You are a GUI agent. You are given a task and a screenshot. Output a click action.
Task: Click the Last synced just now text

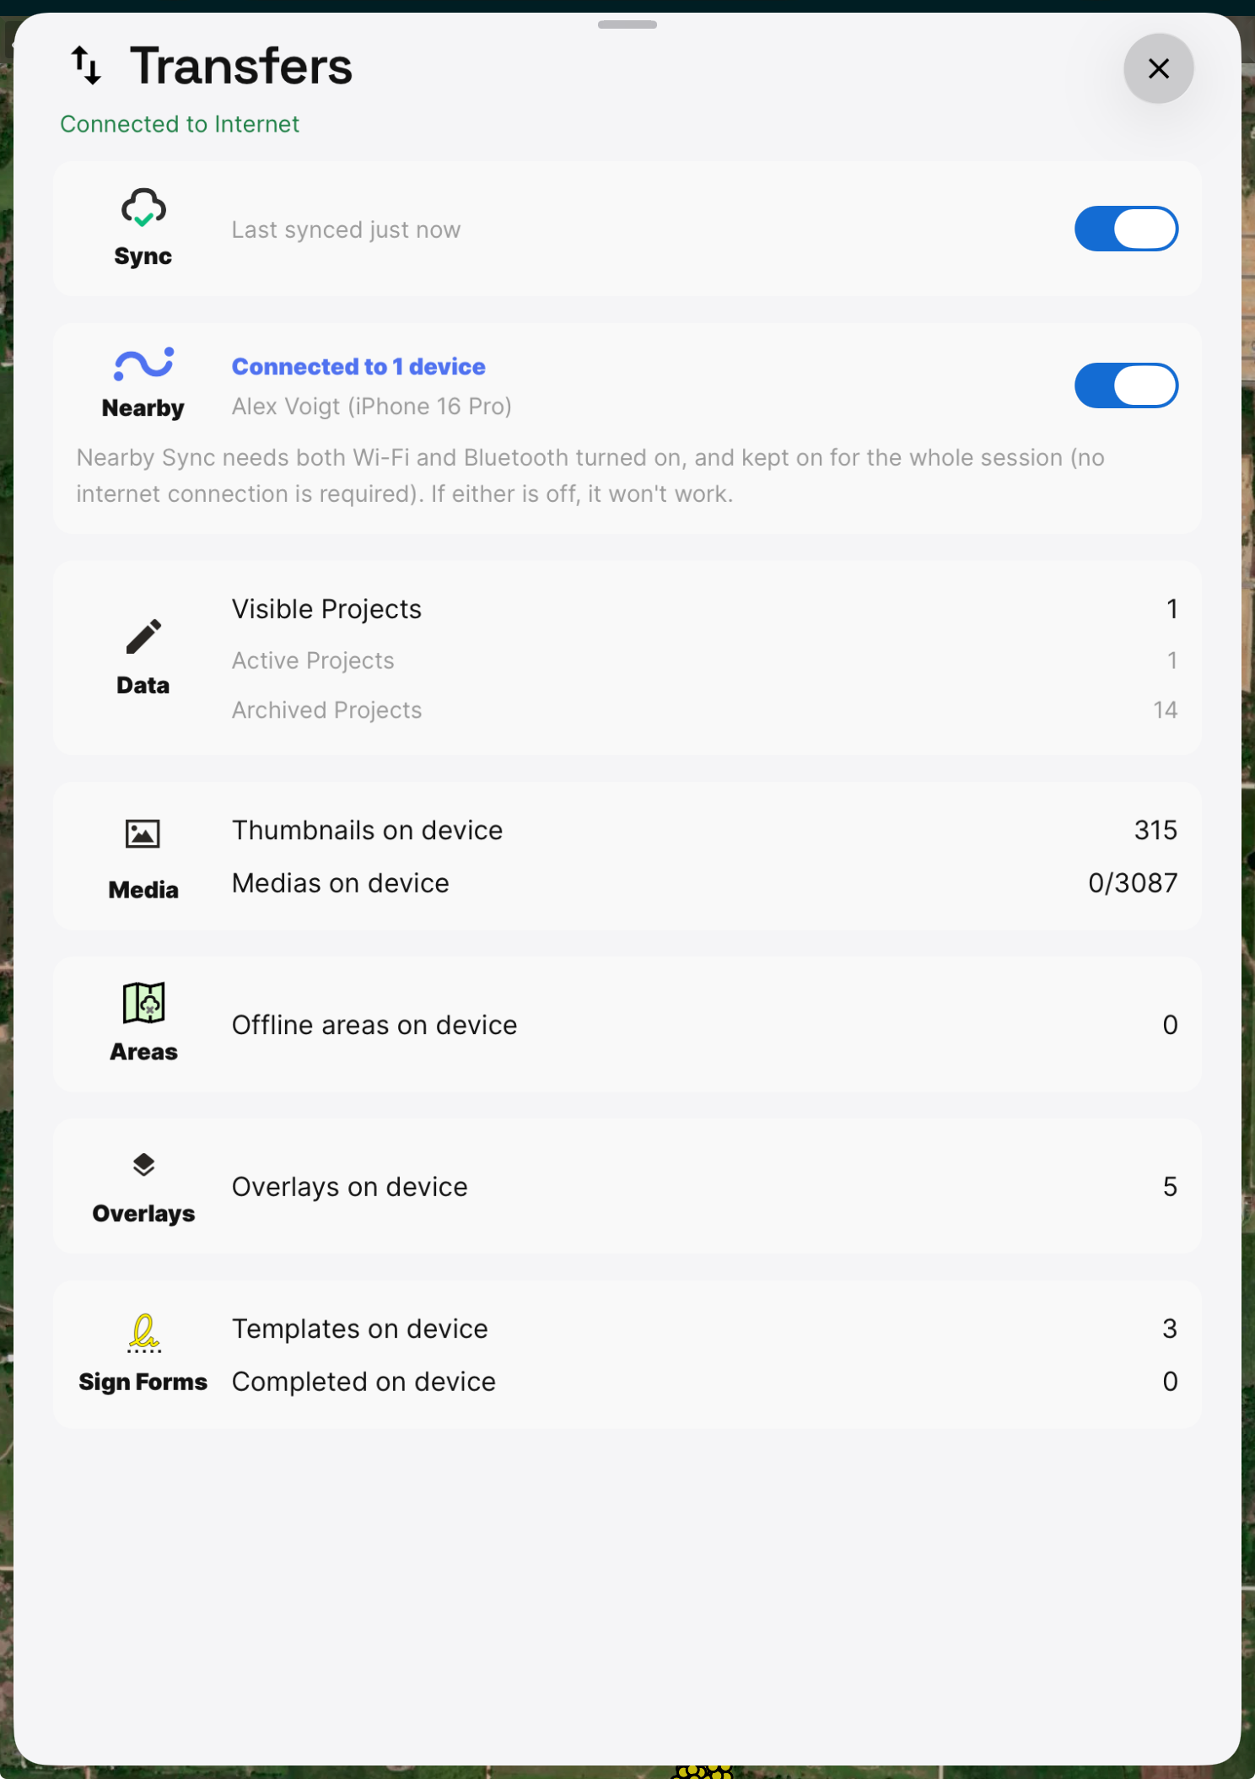[346, 229]
